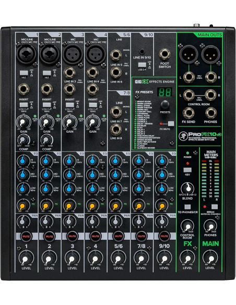
Task: Click the PHONES level knob
Action: click(x=210, y=226)
